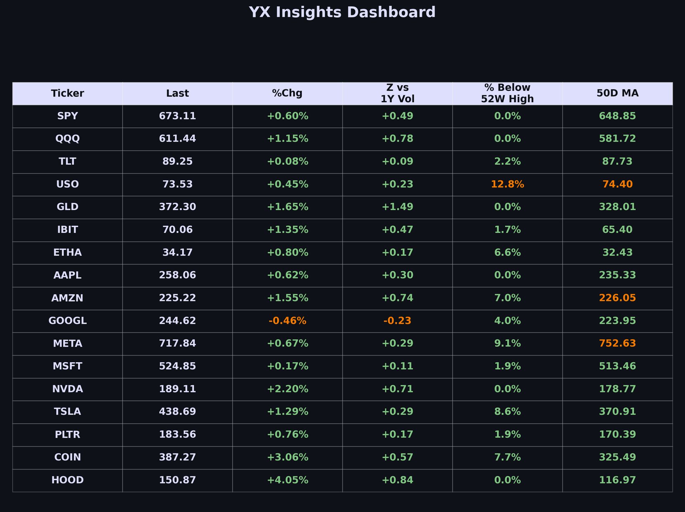Select PLTR's last price 183.56
This screenshot has height=512, width=685.
(177, 435)
